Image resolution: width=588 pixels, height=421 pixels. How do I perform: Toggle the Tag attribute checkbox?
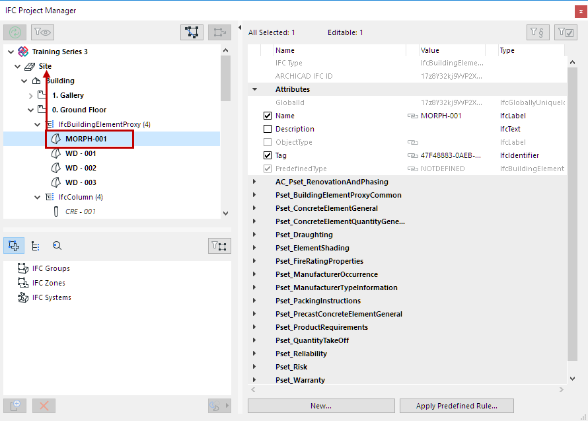click(x=268, y=155)
